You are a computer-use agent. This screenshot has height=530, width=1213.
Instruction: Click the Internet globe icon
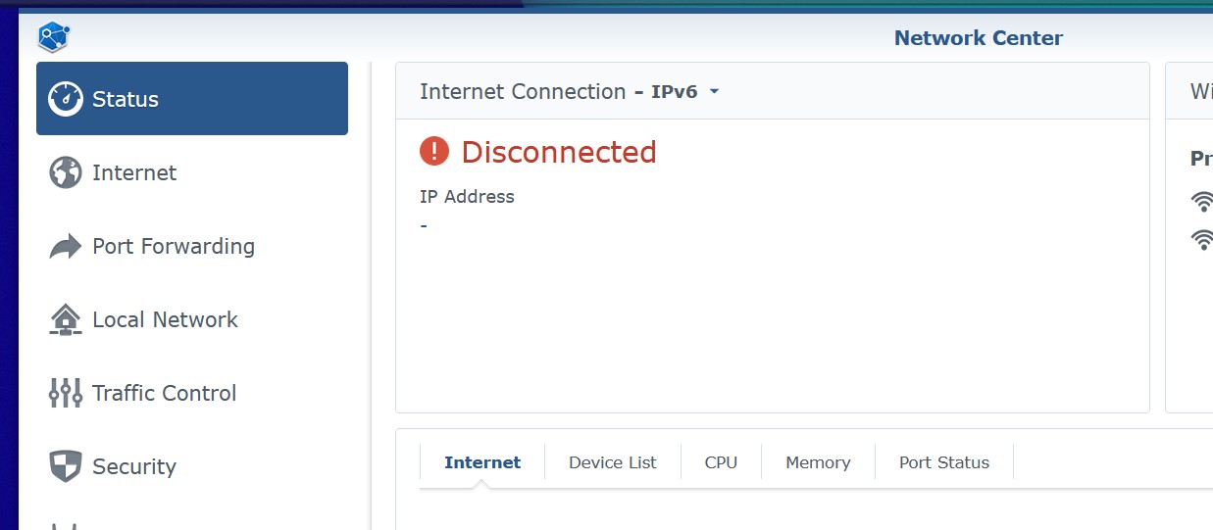(x=66, y=172)
